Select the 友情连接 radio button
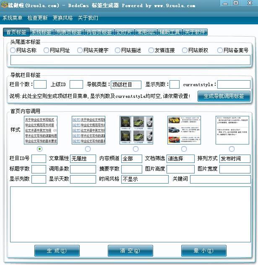Image resolution: width=258 pixels, height=265 pixels. click(x=151, y=50)
